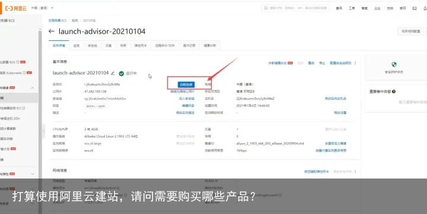Screen dimensions: 427x214
Task: Expand the sidebar group with the down chevron
Action: pyautogui.click(x=33, y=174)
